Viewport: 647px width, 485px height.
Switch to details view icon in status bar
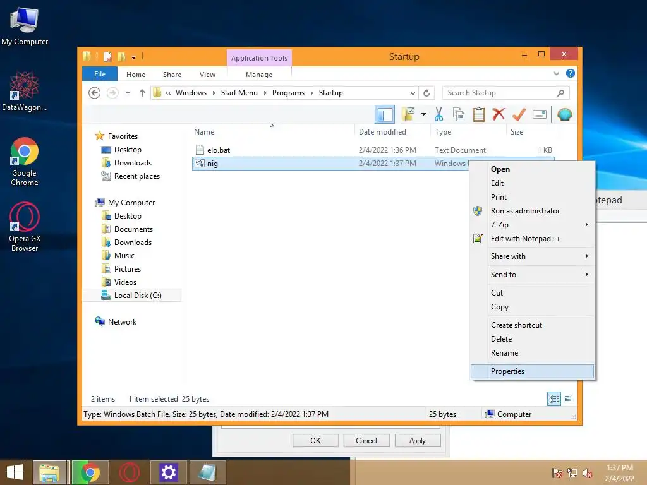click(553, 398)
